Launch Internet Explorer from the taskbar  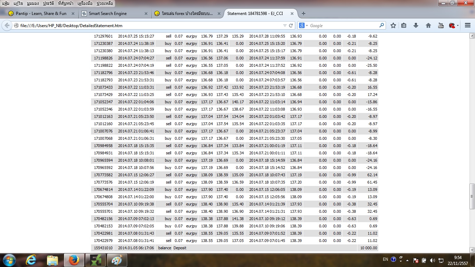31,260
